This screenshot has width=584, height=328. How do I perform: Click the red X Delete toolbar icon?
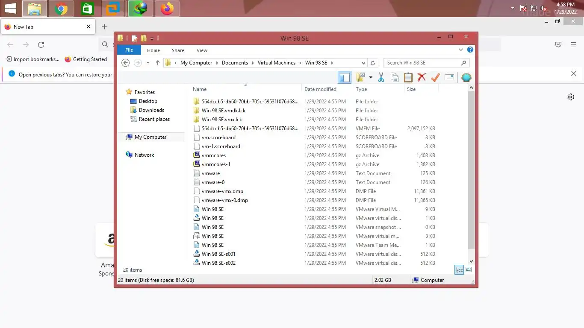click(422, 77)
